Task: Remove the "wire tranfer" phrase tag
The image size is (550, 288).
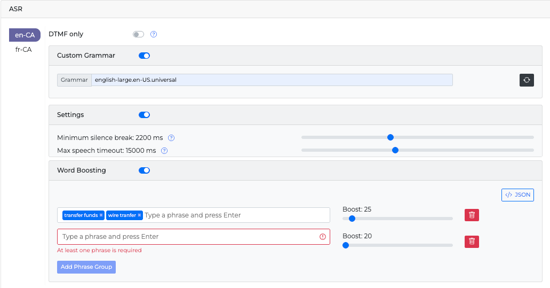Action: 139,215
